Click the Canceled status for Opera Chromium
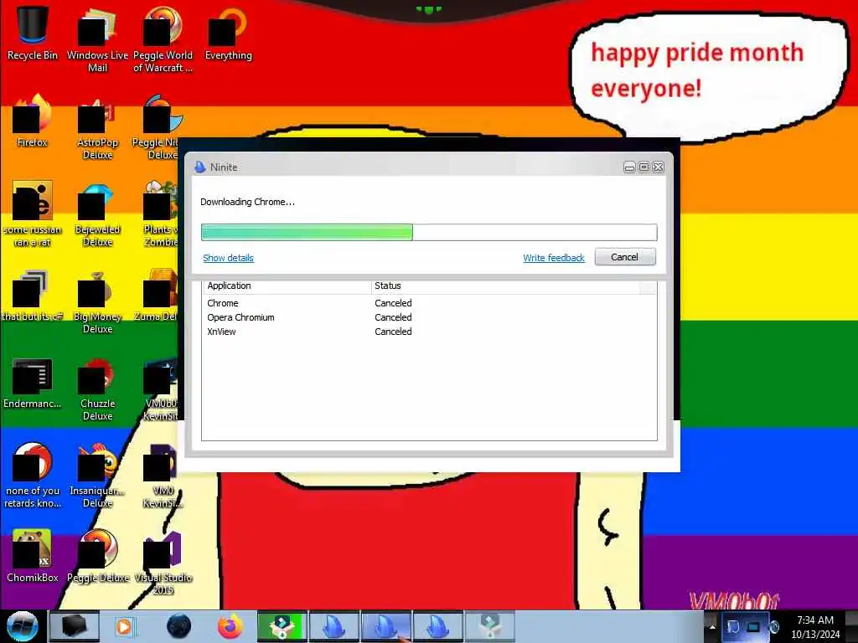The width and height of the screenshot is (858, 643). tap(393, 317)
